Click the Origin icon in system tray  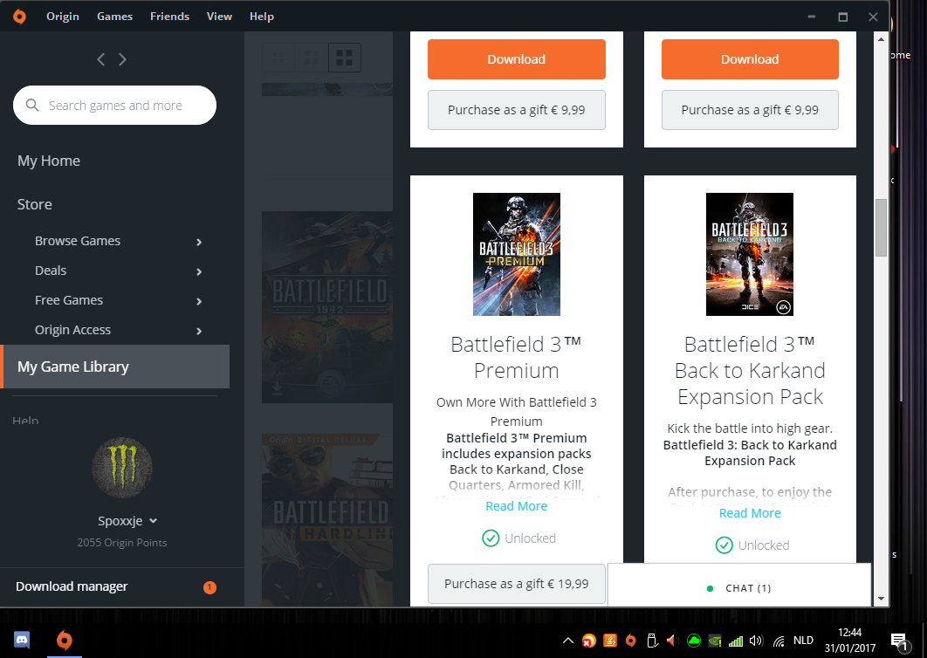631,641
